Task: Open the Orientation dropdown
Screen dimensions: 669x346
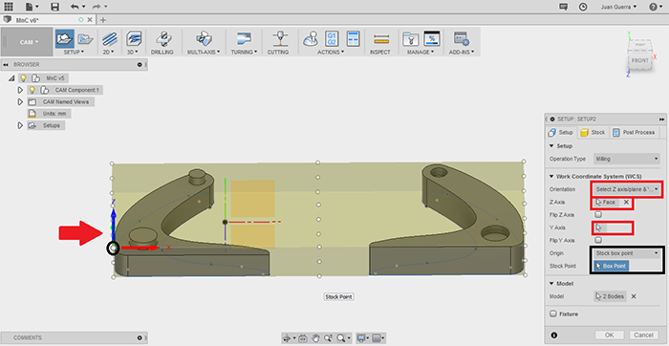Action: [x=627, y=189]
